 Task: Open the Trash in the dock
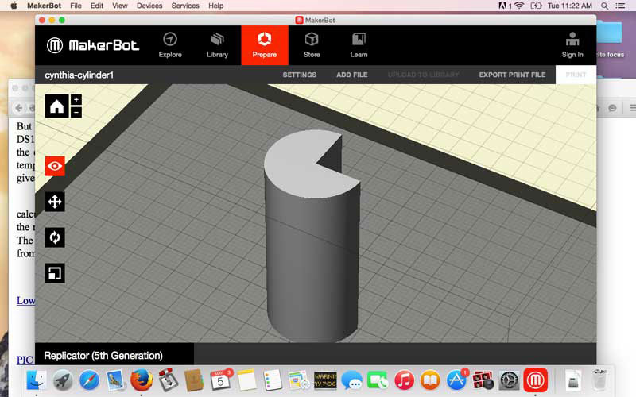tap(599, 380)
